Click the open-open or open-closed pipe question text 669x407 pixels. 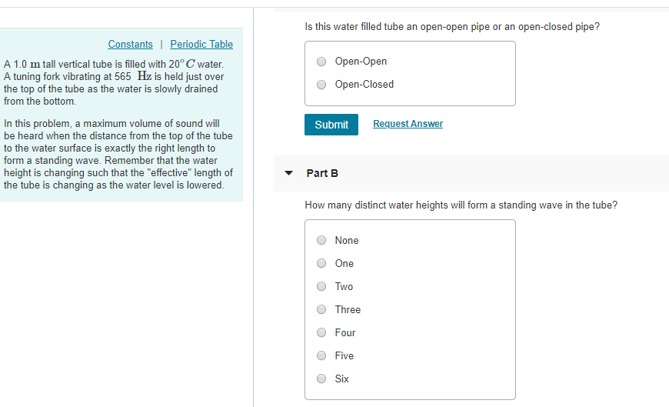coord(452,27)
